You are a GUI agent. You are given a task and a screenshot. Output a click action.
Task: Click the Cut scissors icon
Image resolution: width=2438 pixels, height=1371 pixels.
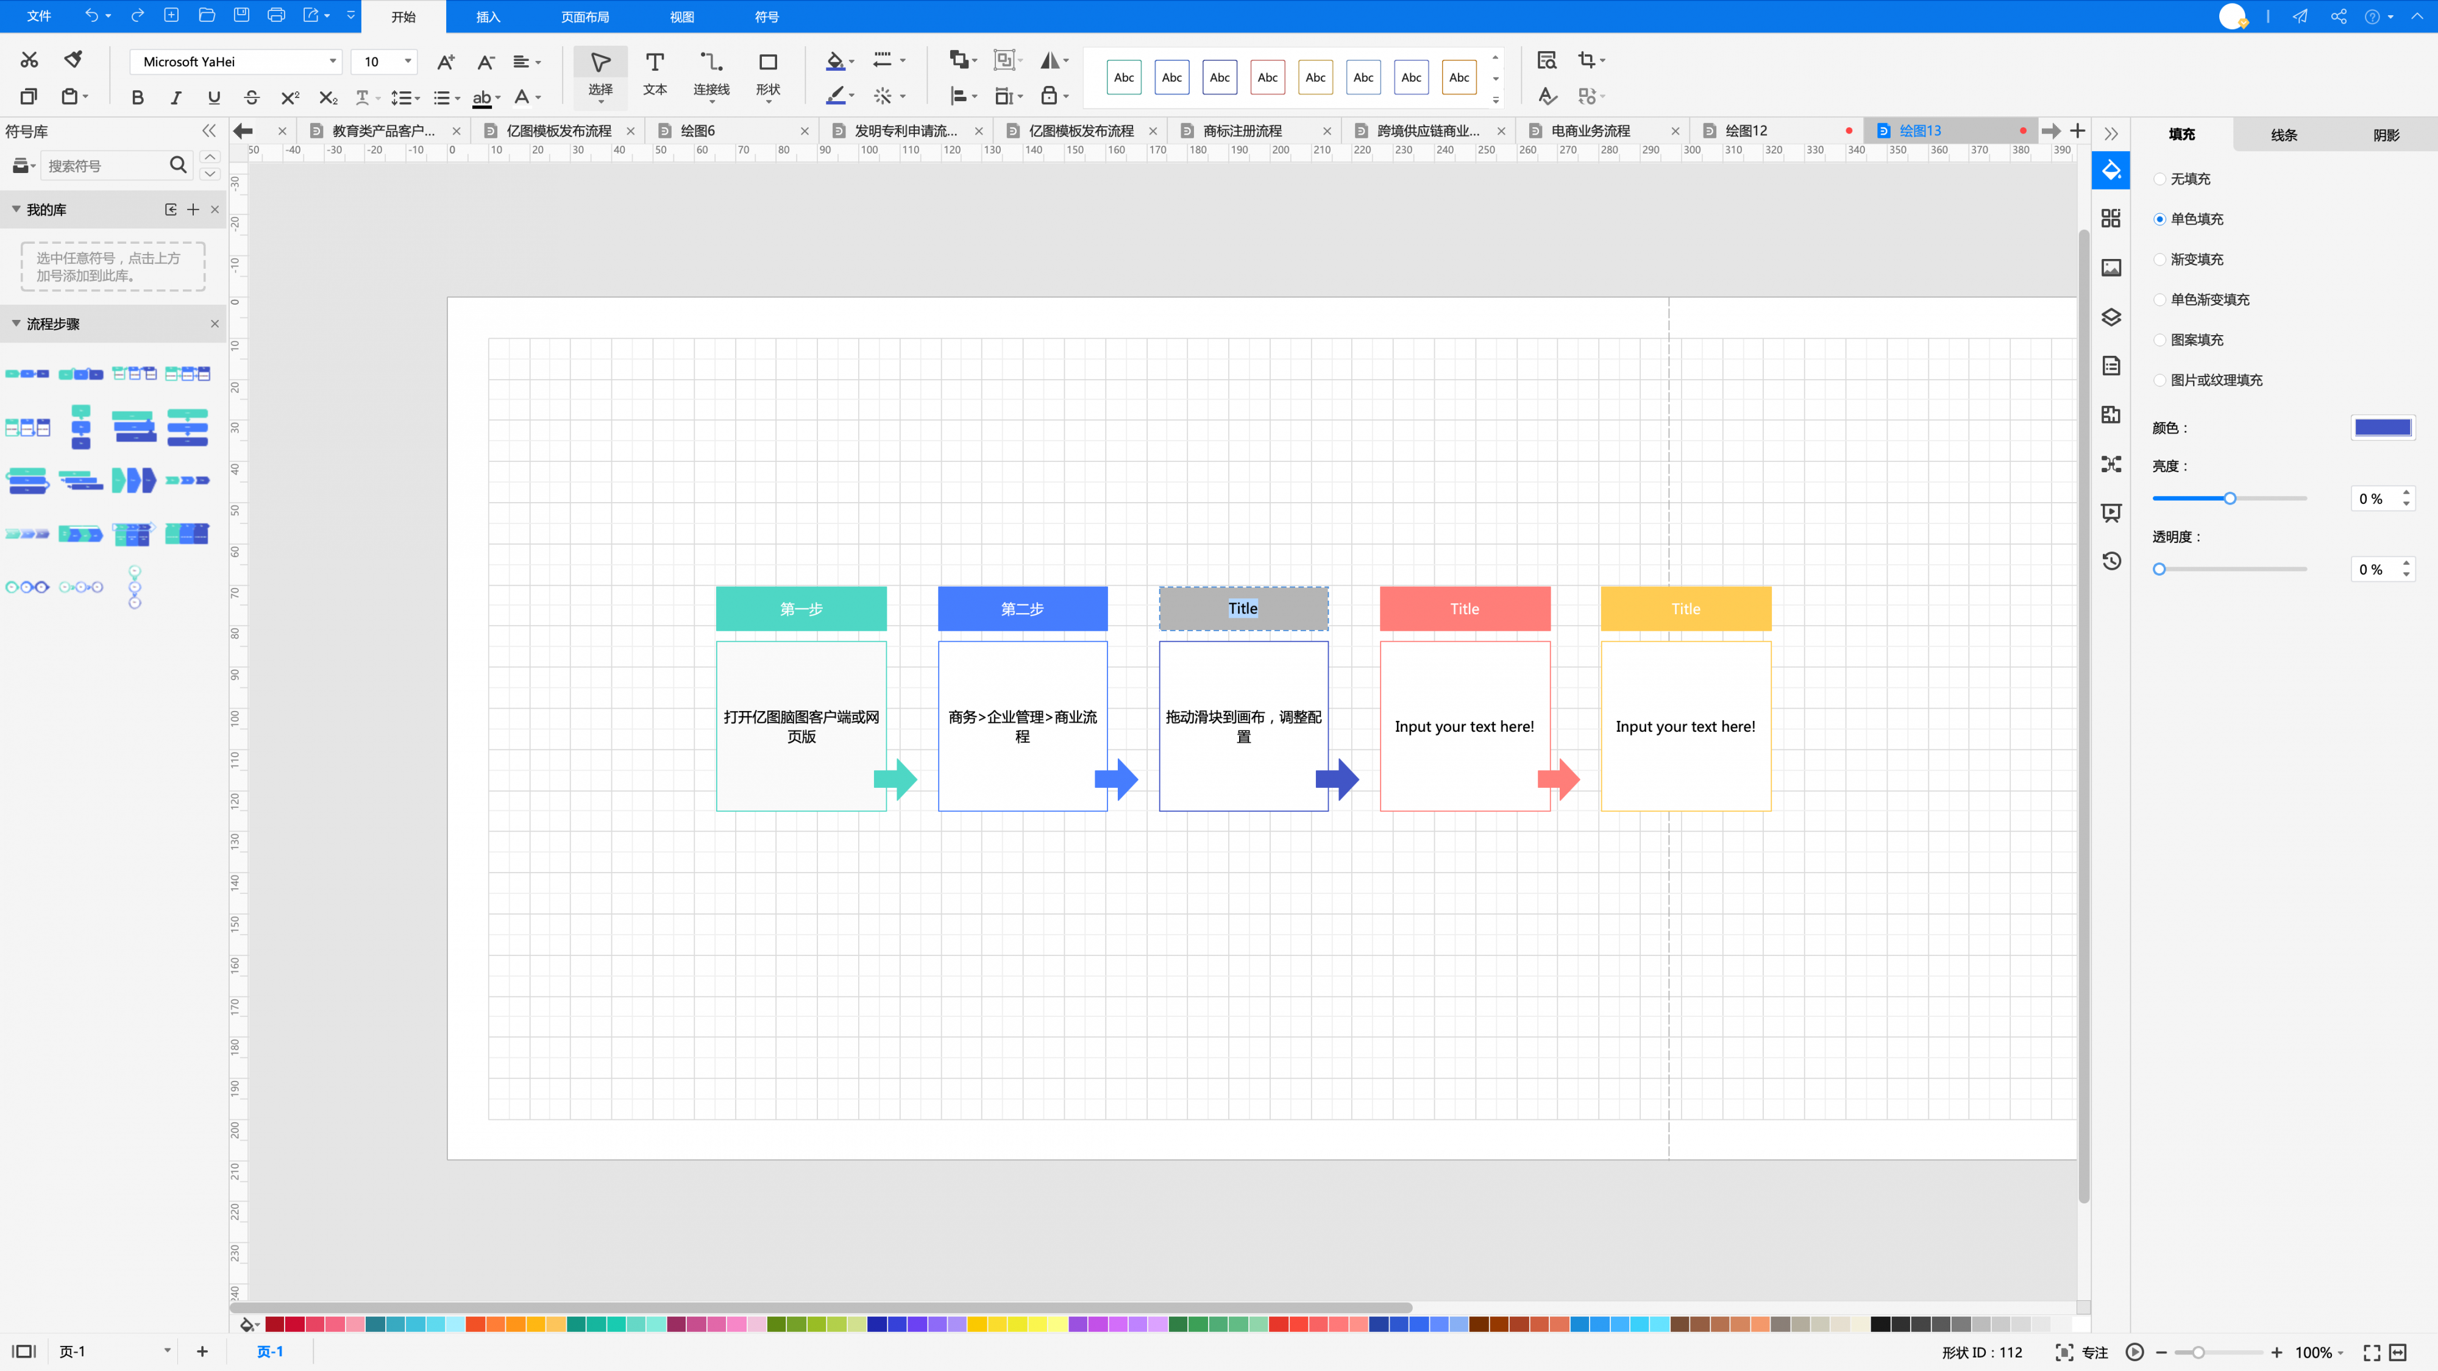(29, 60)
